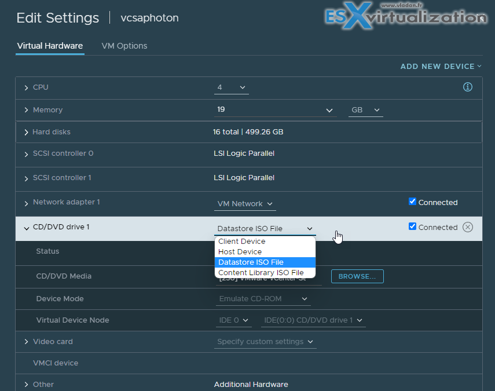Choose Datastore ISO File option
495x391 pixels.
[x=265, y=262]
